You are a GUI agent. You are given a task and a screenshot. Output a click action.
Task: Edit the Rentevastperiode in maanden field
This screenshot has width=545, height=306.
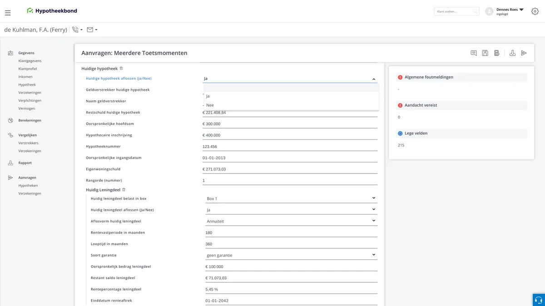pos(291,233)
